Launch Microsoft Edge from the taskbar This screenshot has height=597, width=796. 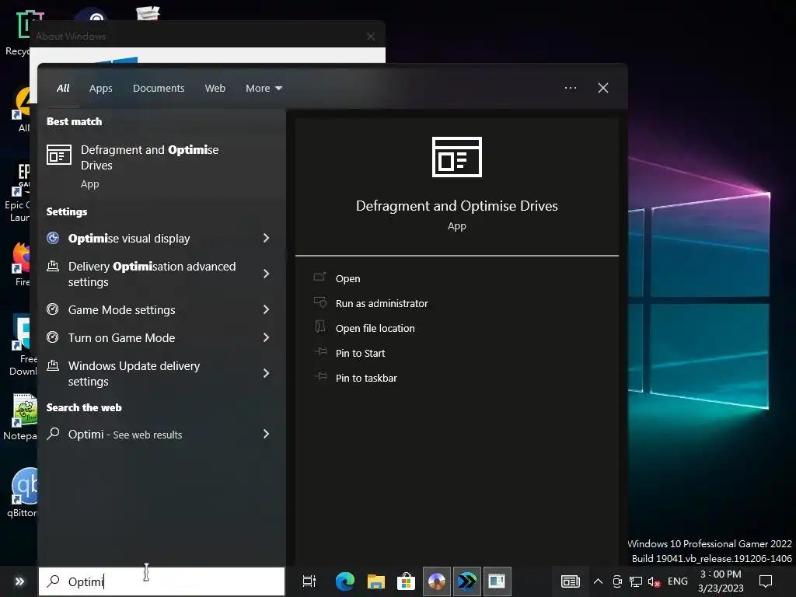point(344,581)
